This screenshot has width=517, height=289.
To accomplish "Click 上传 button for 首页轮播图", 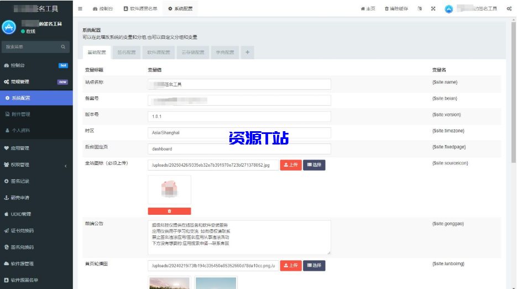I will coord(291,266).
